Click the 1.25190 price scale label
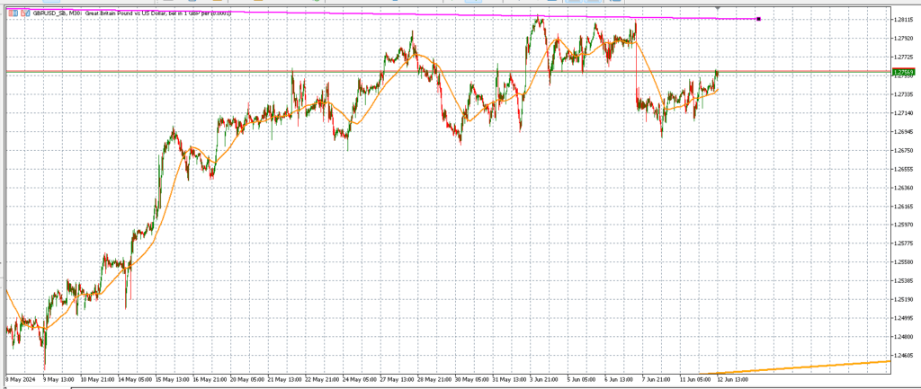This screenshot has height=389, width=921. pyautogui.click(x=903, y=299)
